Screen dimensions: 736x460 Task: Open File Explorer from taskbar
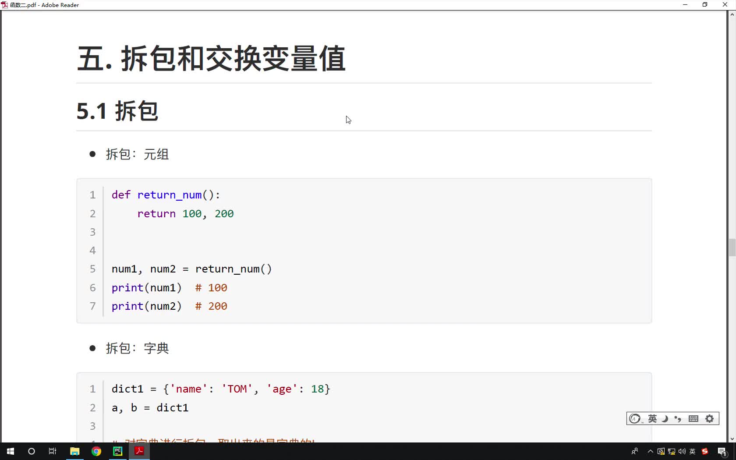click(x=74, y=451)
